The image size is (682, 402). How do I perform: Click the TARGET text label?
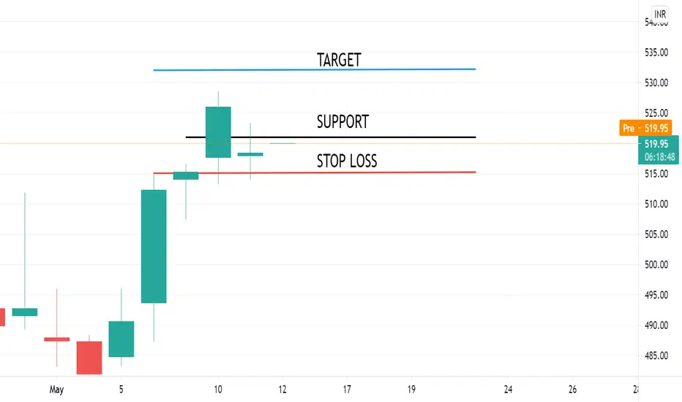[x=339, y=60]
